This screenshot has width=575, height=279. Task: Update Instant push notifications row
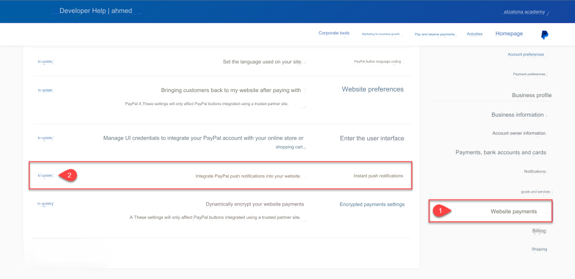45,175
